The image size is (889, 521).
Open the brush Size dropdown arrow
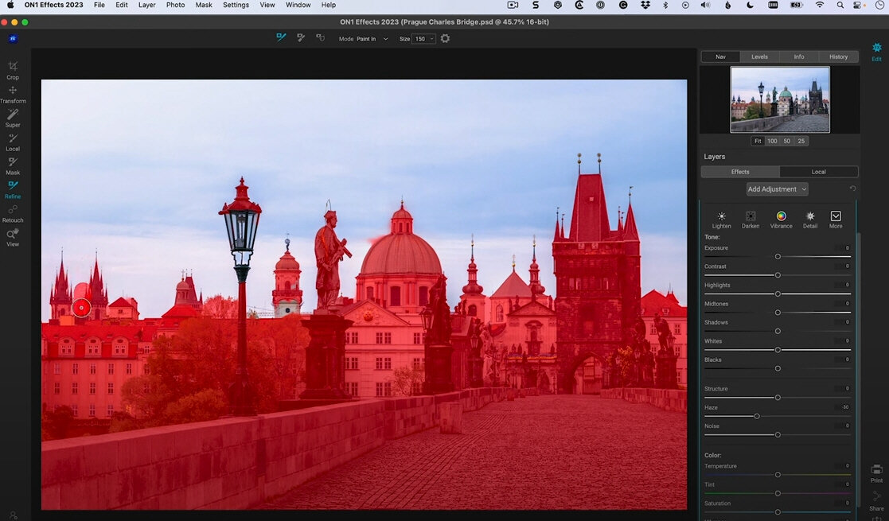coord(432,38)
